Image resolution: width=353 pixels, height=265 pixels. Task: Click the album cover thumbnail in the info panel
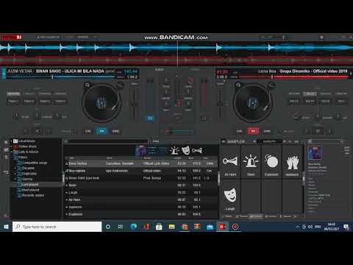(x=315, y=153)
